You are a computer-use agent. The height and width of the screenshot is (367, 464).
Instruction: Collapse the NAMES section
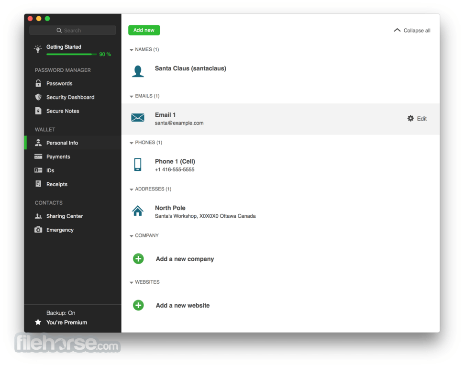(132, 50)
